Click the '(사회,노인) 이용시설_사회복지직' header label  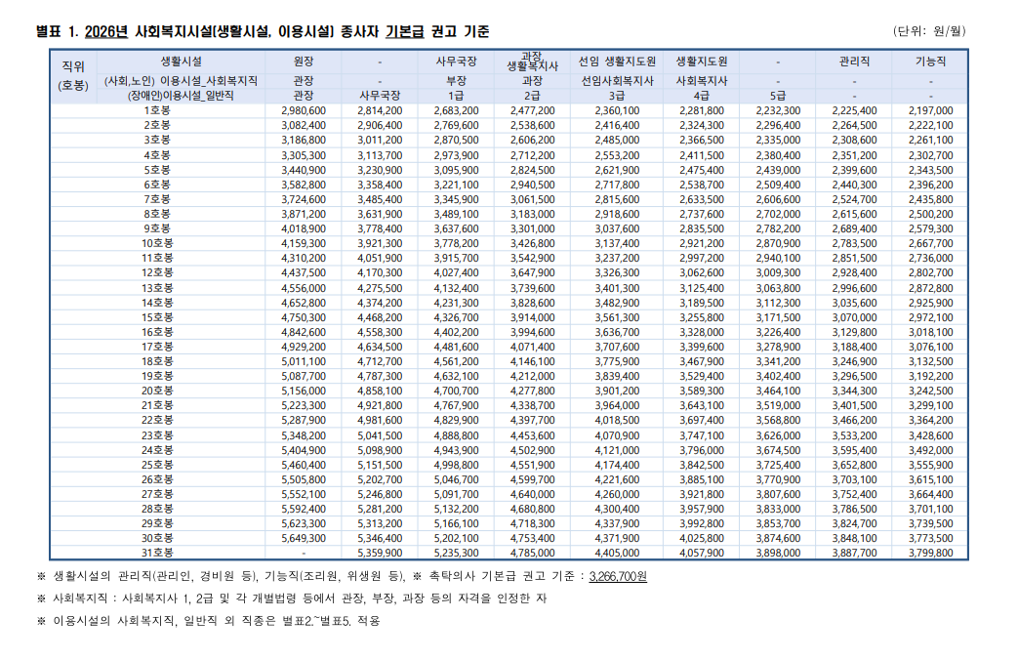pos(181,81)
